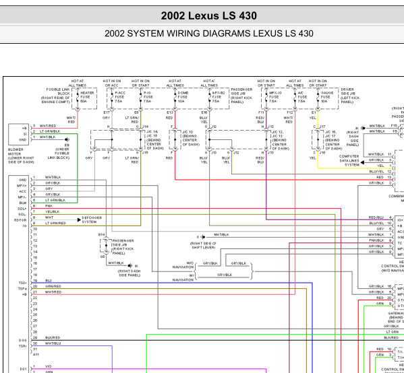Click the PNK/BLK wire label at pin 9

[376, 240]
